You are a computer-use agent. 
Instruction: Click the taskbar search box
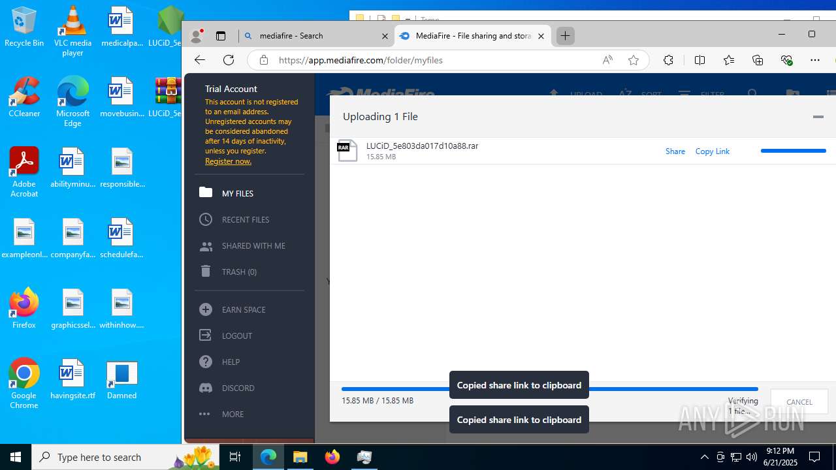[125, 457]
